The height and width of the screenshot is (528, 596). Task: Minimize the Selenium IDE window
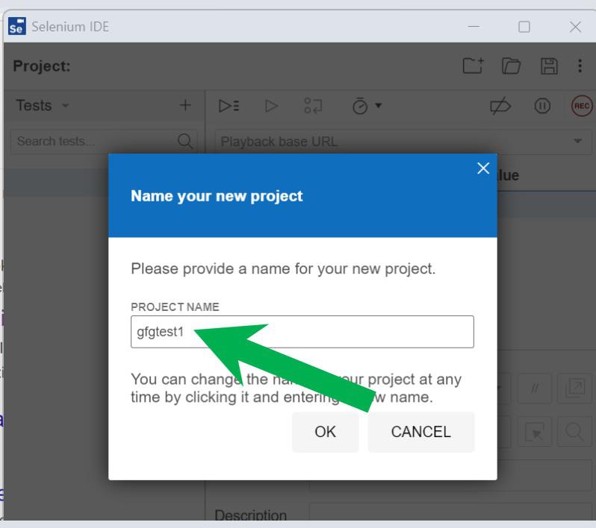[x=474, y=27]
